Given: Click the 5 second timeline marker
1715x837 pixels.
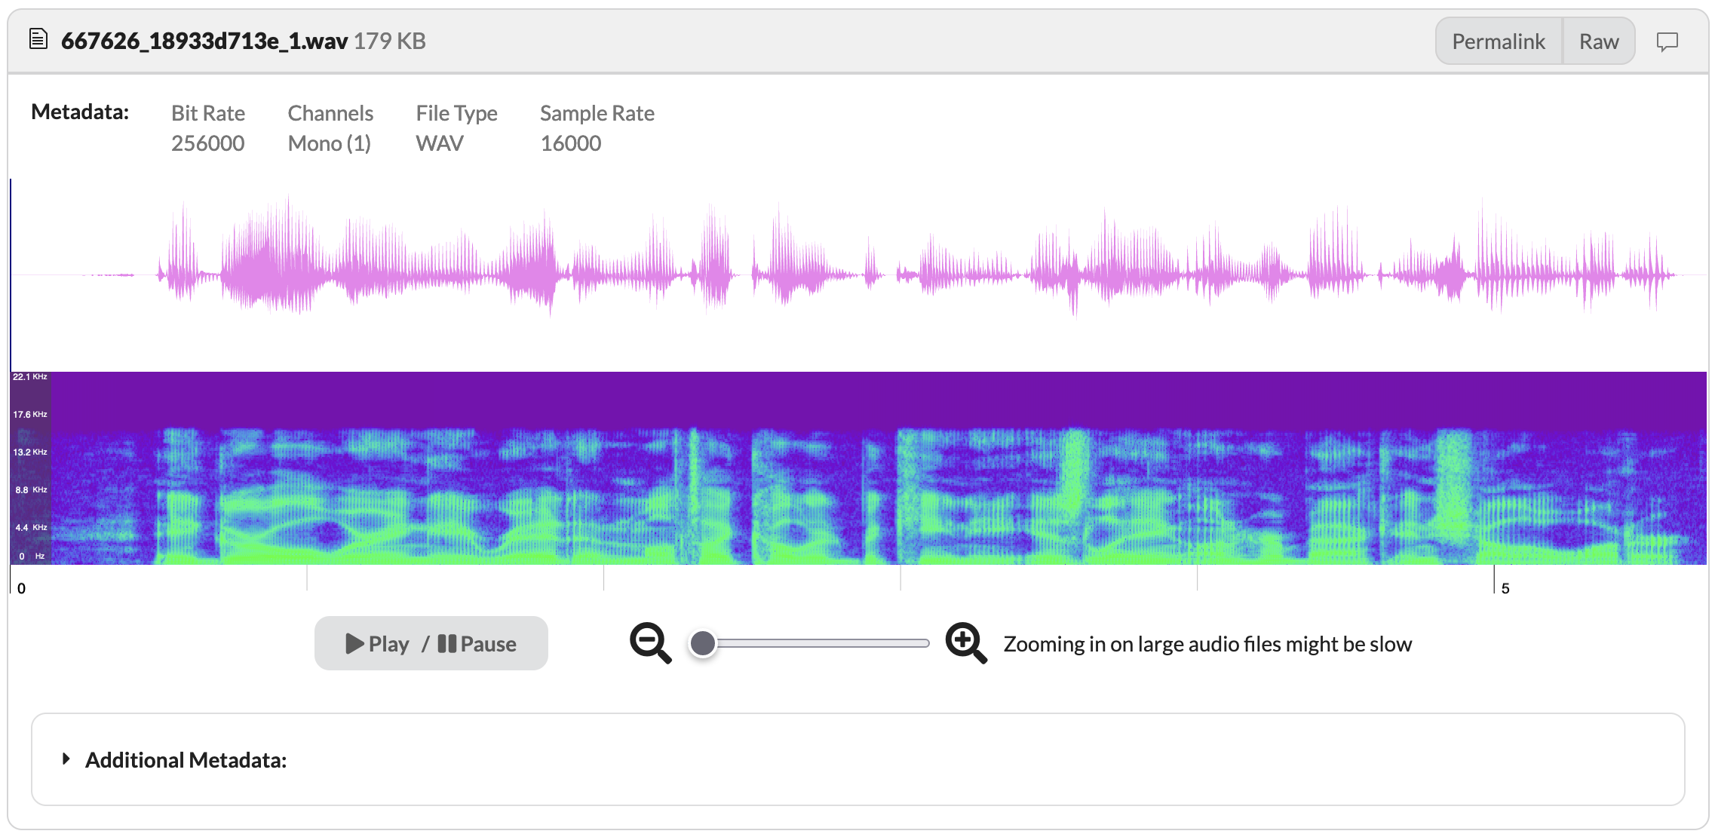Looking at the screenshot, I should (x=1505, y=588).
